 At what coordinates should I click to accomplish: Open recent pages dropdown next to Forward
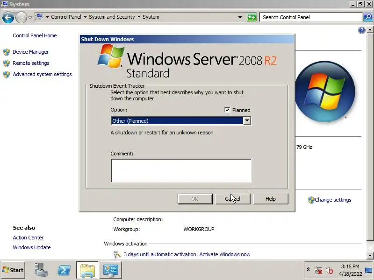pos(30,17)
